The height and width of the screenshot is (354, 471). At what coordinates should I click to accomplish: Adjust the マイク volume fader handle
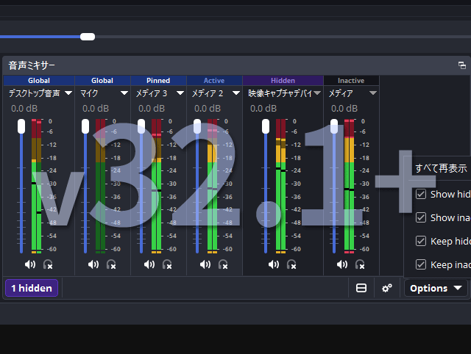click(x=85, y=126)
